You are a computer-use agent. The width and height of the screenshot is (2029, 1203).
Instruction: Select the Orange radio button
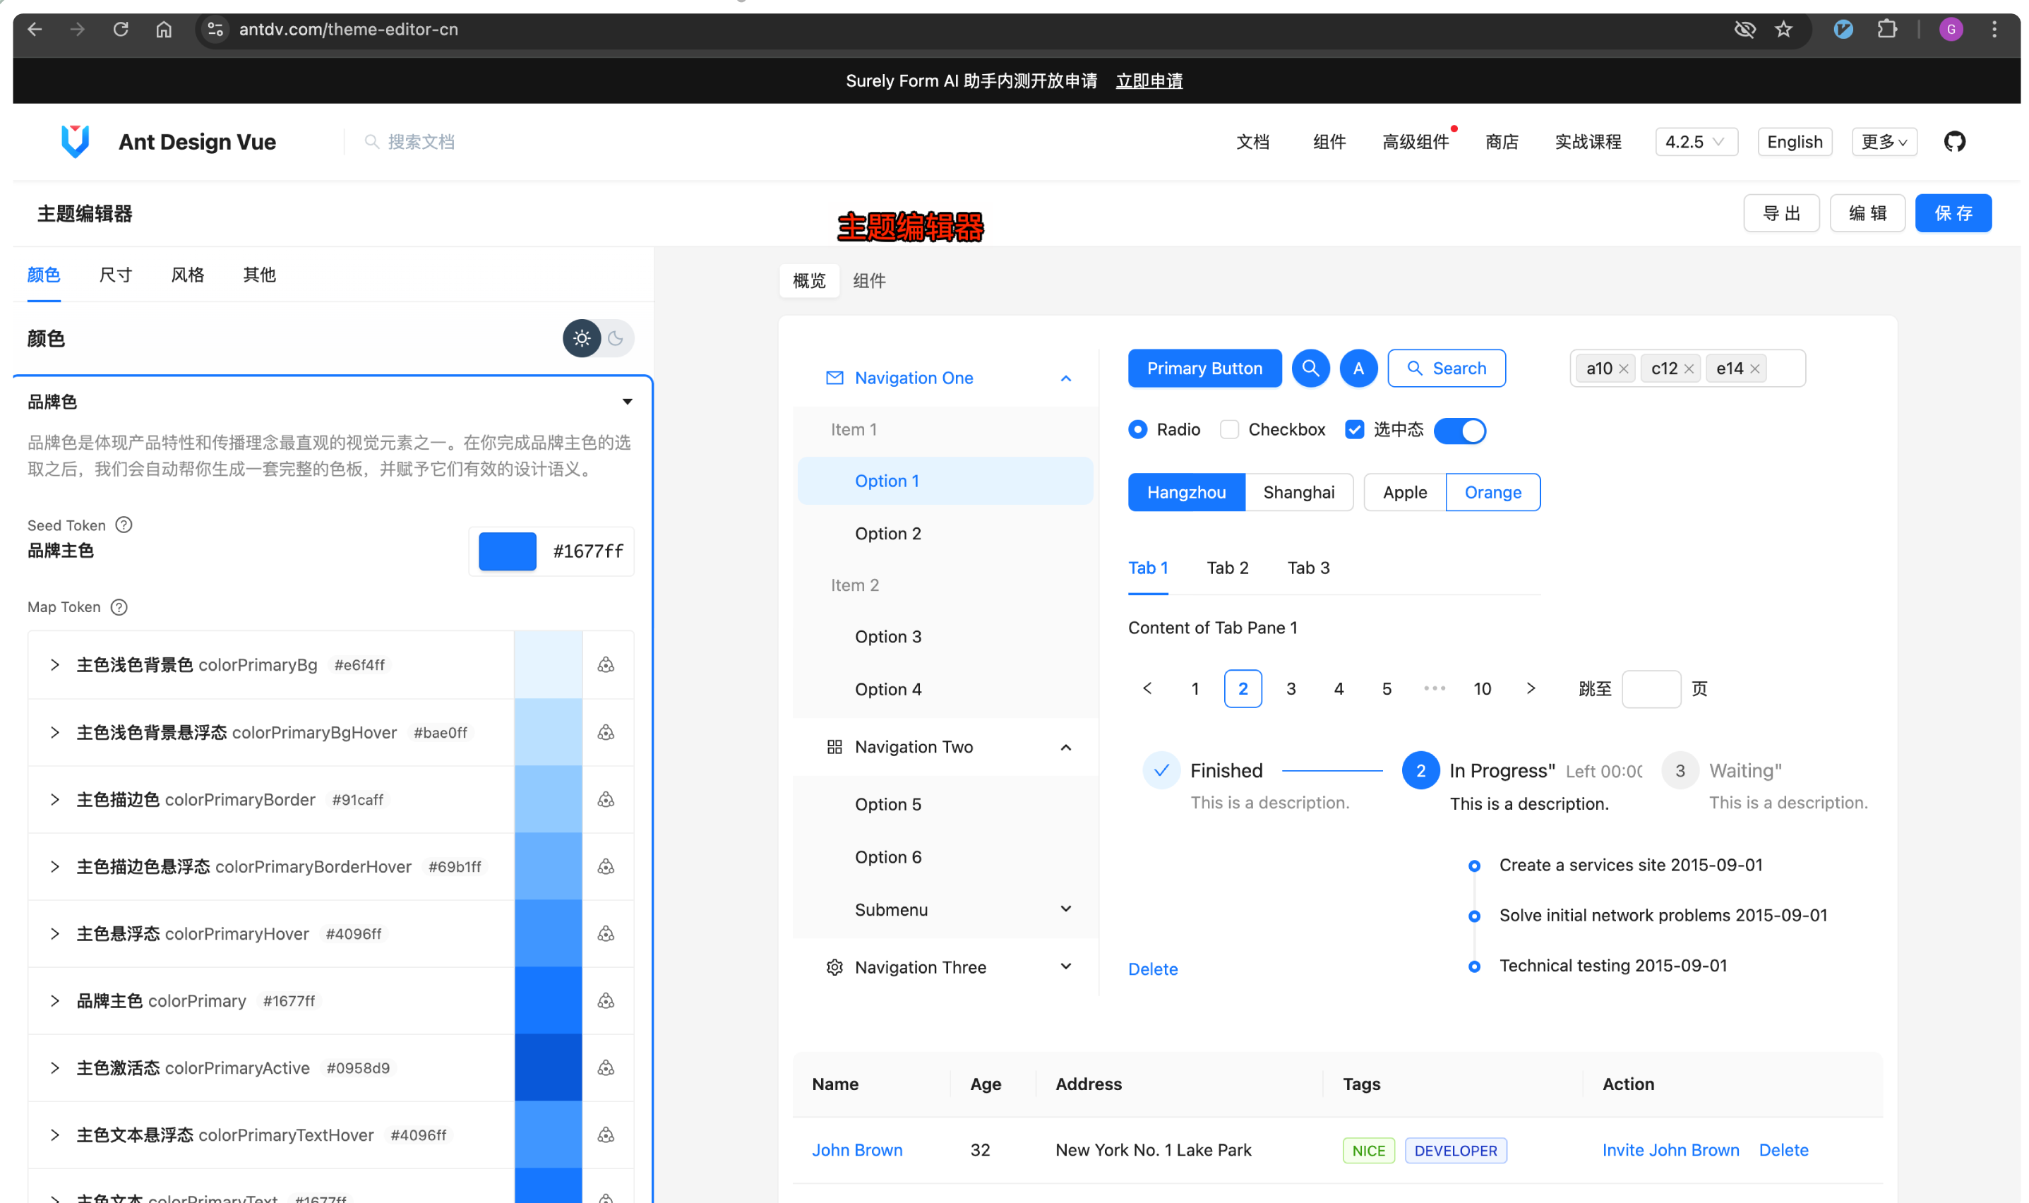click(1492, 492)
